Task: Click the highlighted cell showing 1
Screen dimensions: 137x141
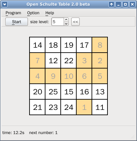Action: tap(84, 107)
